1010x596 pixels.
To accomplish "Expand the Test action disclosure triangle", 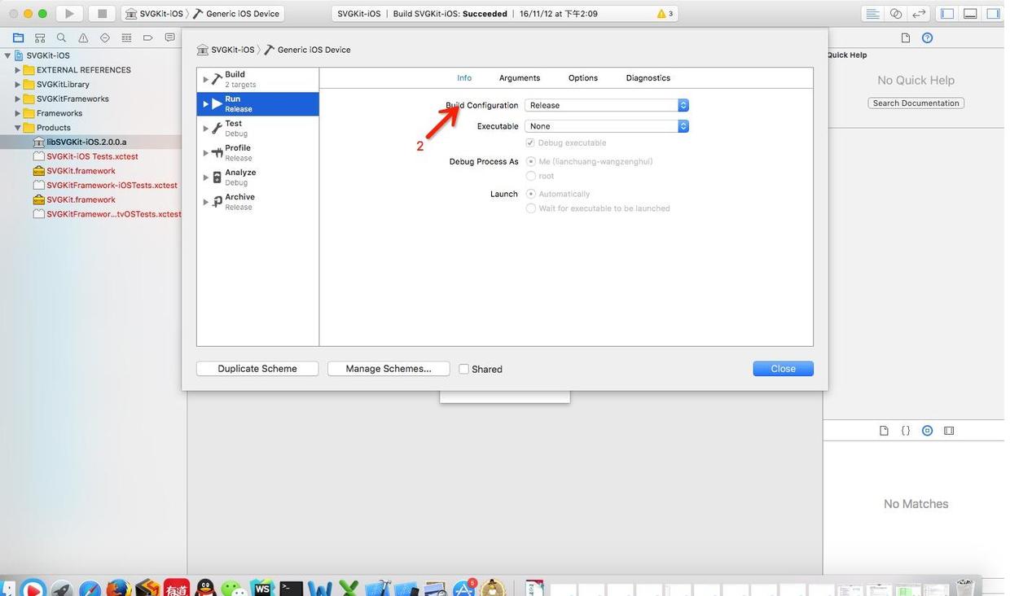I will tap(205, 128).
